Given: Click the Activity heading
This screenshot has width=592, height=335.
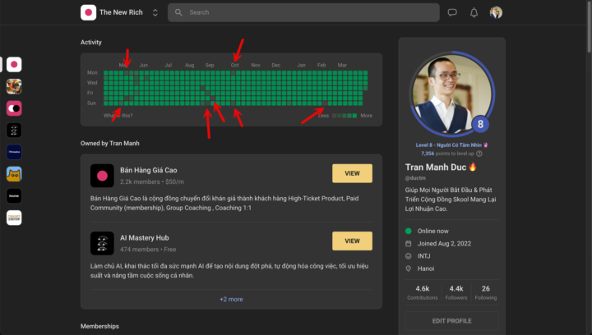Looking at the screenshot, I should 91,42.
